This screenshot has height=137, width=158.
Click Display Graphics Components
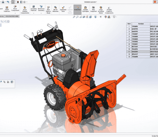click(109, 10)
